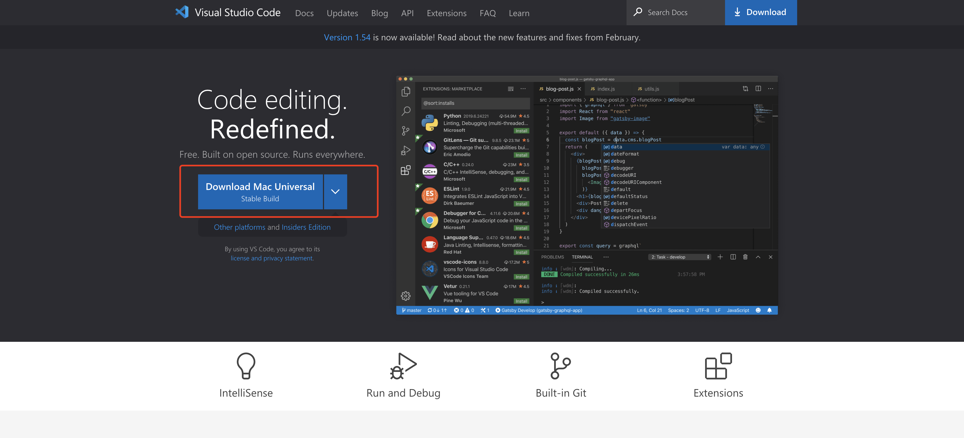This screenshot has height=438, width=964.
Task: Open Source Control in the activity bar
Action: pyautogui.click(x=406, y=130)
